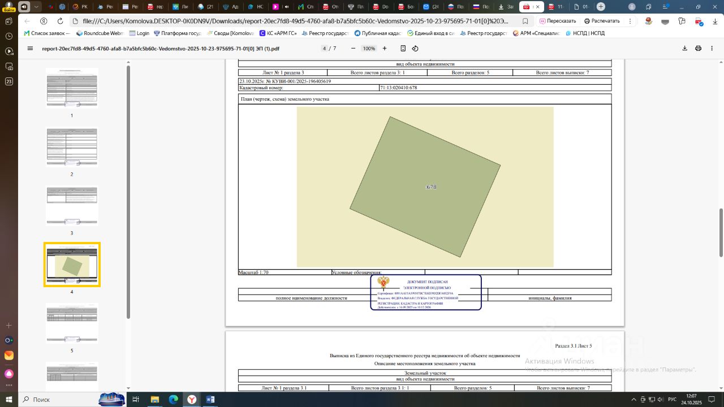
Task: Open the Roundcube Webmail bookmark
Action: pyautogui.click(x=99, y=33)
